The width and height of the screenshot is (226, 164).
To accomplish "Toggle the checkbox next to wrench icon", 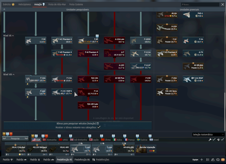I will pyautogui.click(x=214, y=139).
